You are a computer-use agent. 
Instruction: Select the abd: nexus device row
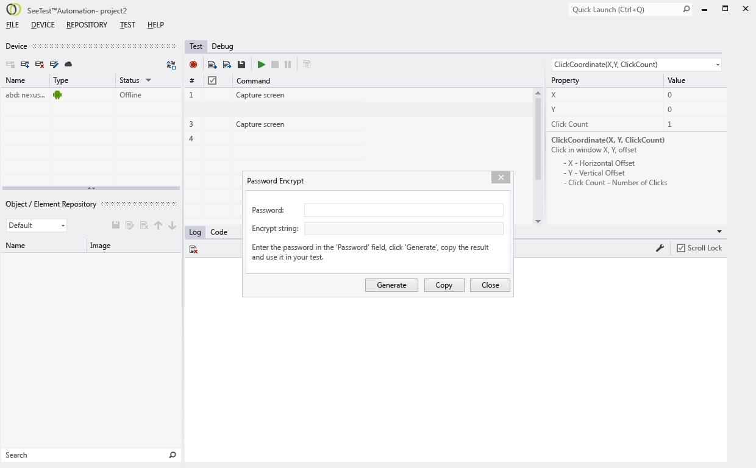pos(91,95)
